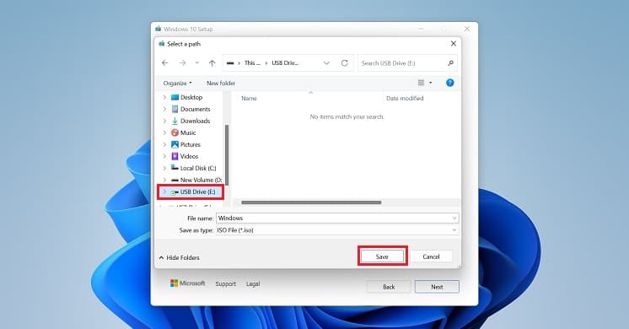Image resolution: width=629 pixels, height=329 pixels.
Task: Expand the Music tree node
Action: point(164,132)
